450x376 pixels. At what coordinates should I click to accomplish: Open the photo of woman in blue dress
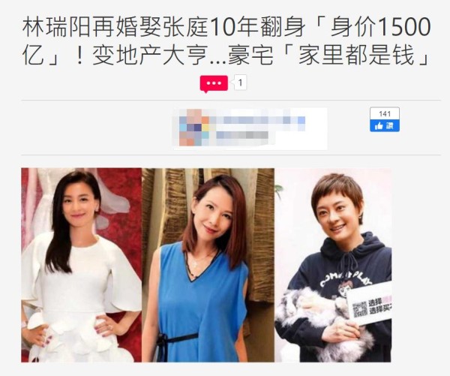(x=208, y=265)
